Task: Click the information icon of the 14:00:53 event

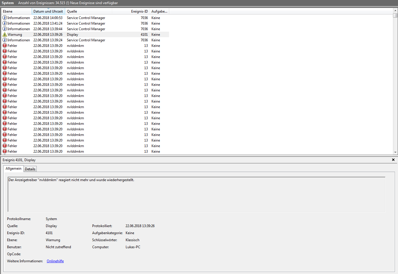Action: pyautogui.click(x=5, y=18)
